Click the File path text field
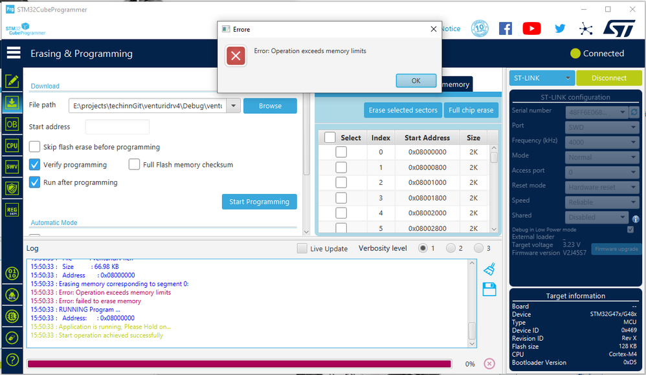The width and height of the screenshot is (646, 375). (x=148, y=106)
